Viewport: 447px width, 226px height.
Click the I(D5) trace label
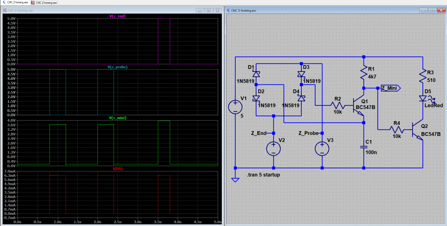[x=118, y=169]
